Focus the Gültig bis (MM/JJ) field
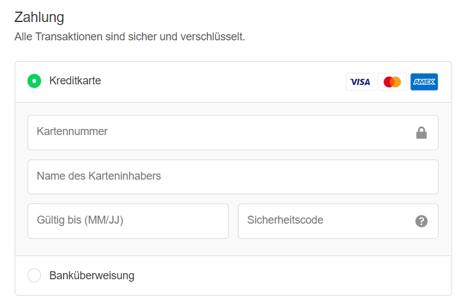This screenshot has height=300, width=457. [128, 221]
